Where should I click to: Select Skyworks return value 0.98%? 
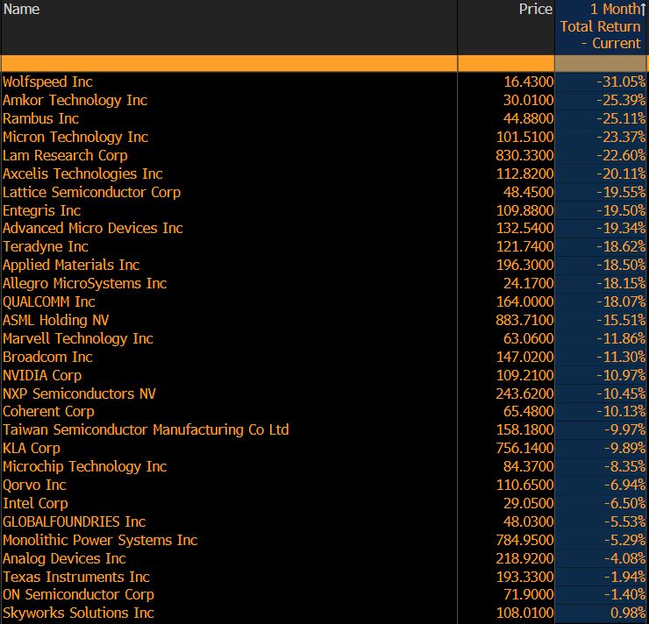(626, 613)
